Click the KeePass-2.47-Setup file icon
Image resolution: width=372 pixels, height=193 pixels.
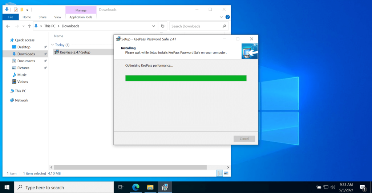pos(56,52)
